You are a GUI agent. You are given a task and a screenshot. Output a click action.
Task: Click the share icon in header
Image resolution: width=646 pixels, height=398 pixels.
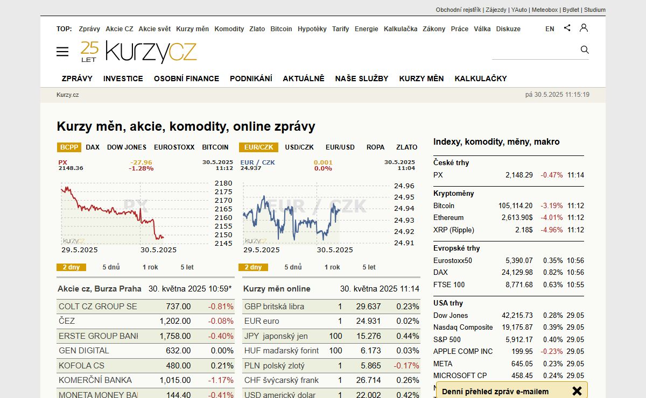pyautogui.click(x=567, y=28)
